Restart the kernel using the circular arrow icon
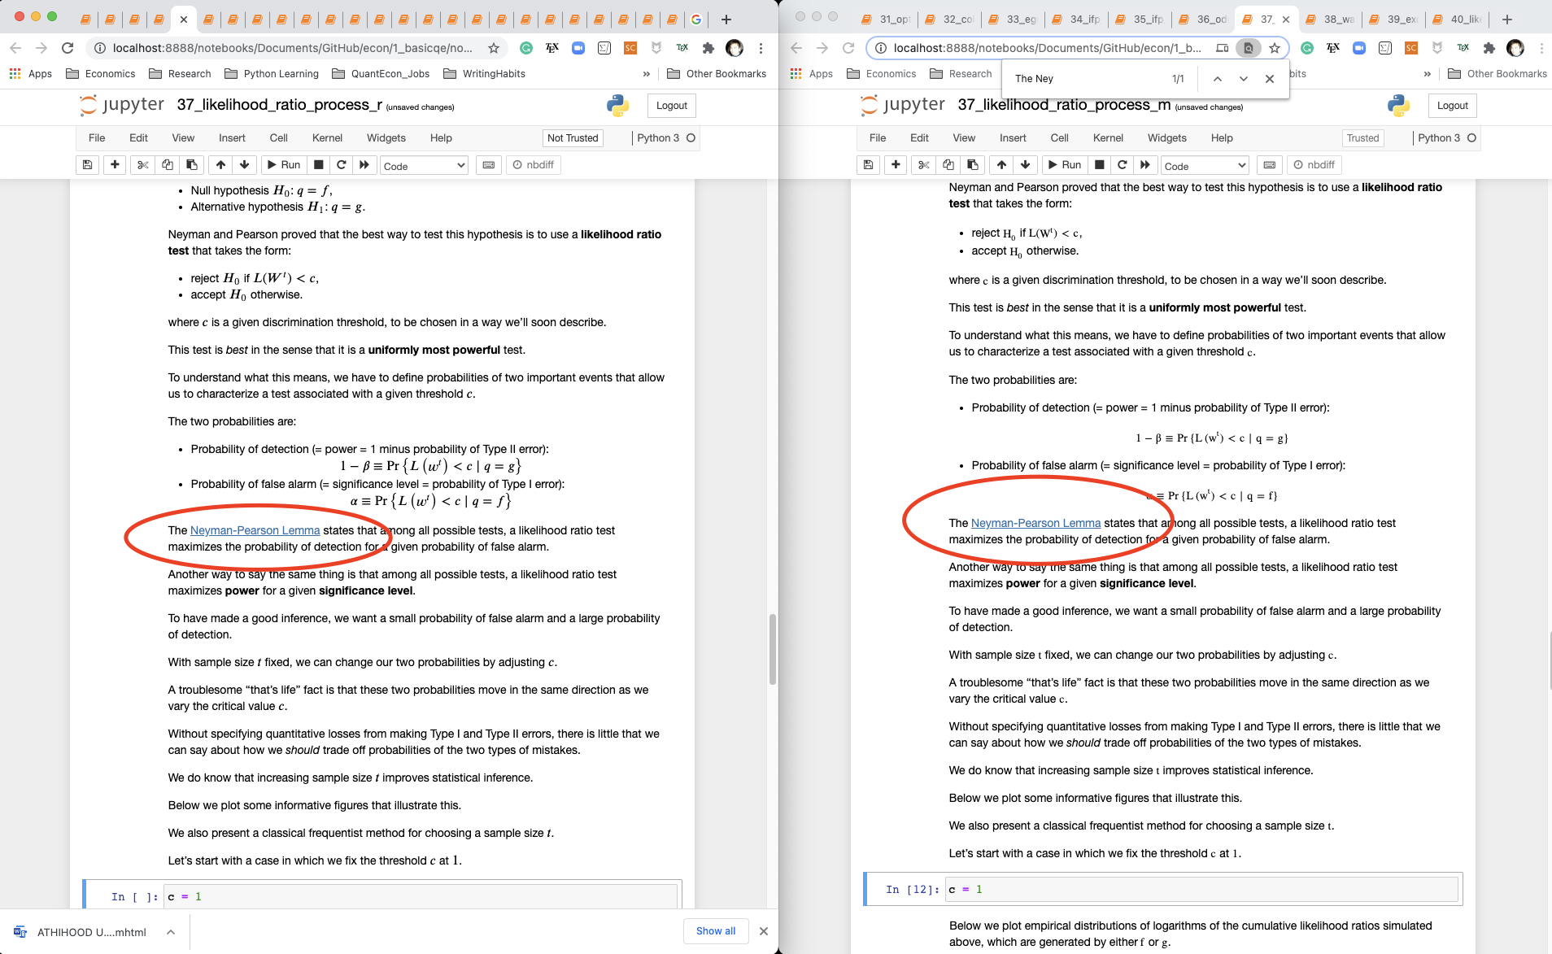This screenshot has width=1552, height=954. (x=341, y=164)
